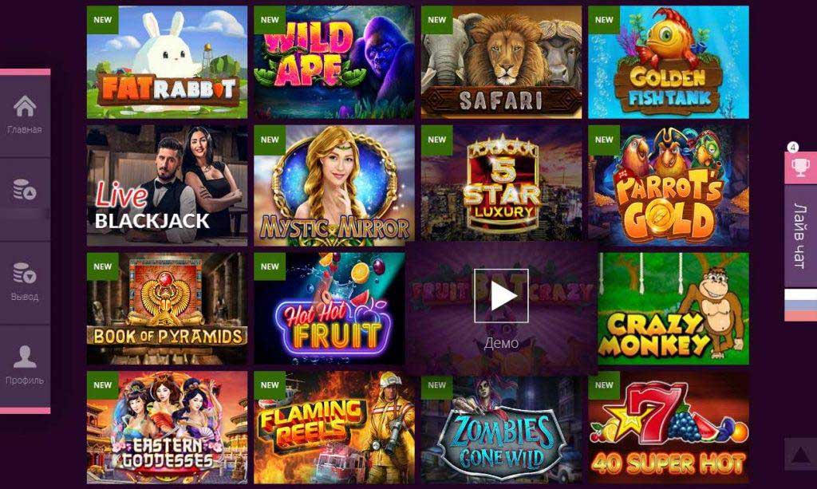817x489 pixels.
Task: Open the Book of Pyramids game
Action: [168, 309]
